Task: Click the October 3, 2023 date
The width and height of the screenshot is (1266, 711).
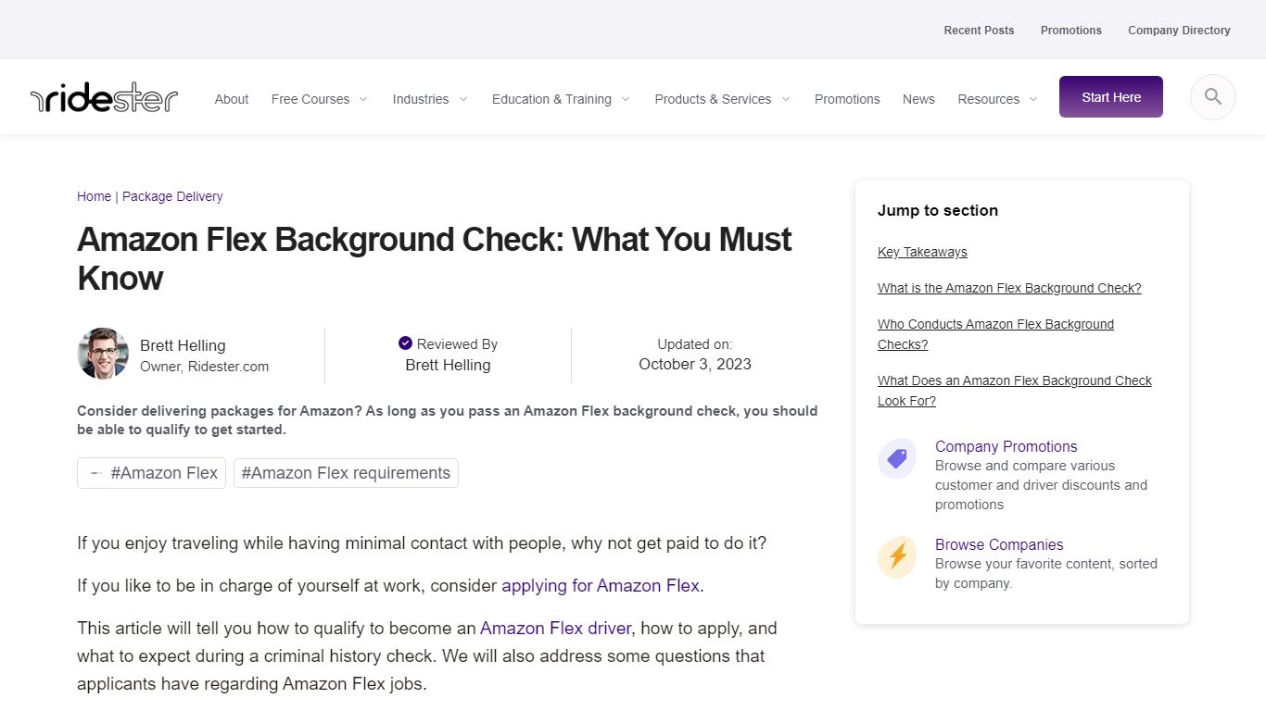Action: (x=695, y=364)
